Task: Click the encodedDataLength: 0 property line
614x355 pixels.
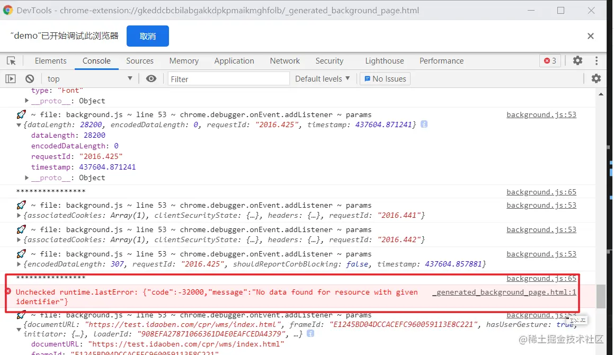Action: pos(75,146)
